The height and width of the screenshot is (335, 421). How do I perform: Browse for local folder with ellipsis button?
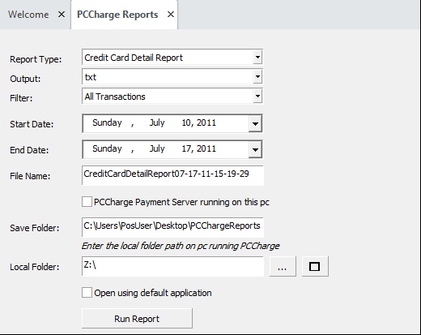click(x=283, y=267)
